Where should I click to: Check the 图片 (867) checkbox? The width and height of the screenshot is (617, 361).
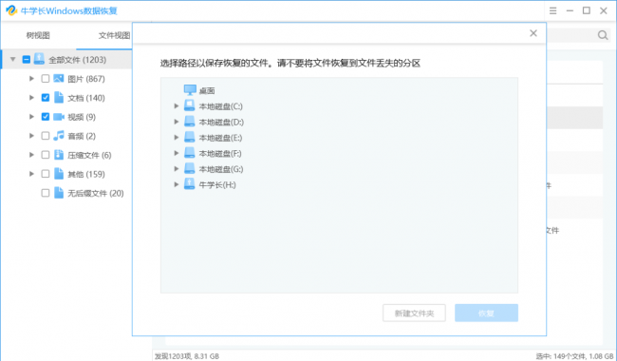point(46,78)
